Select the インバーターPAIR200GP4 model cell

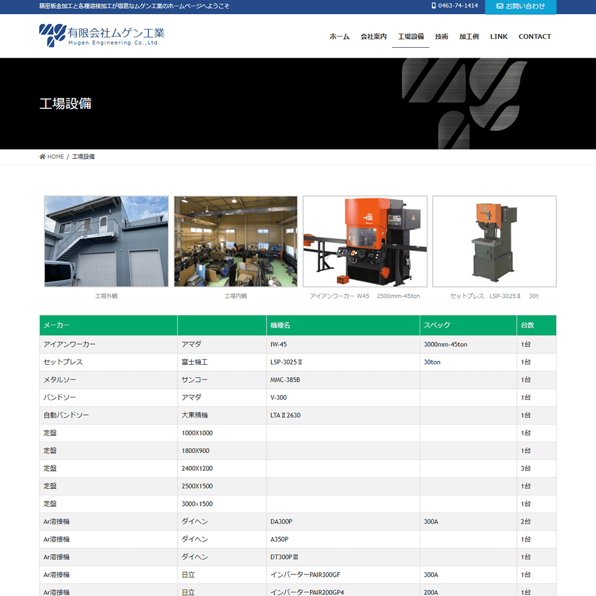click(343, 591)
